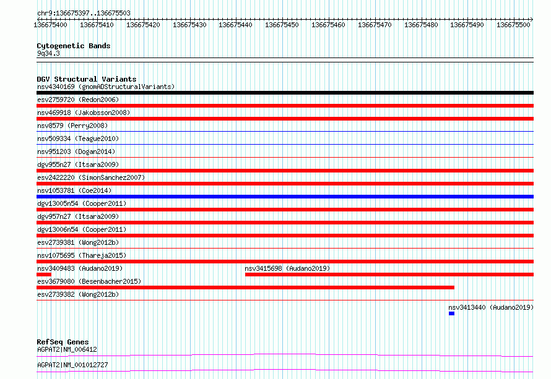Click the Cytogenetic Bands track title

74,46
